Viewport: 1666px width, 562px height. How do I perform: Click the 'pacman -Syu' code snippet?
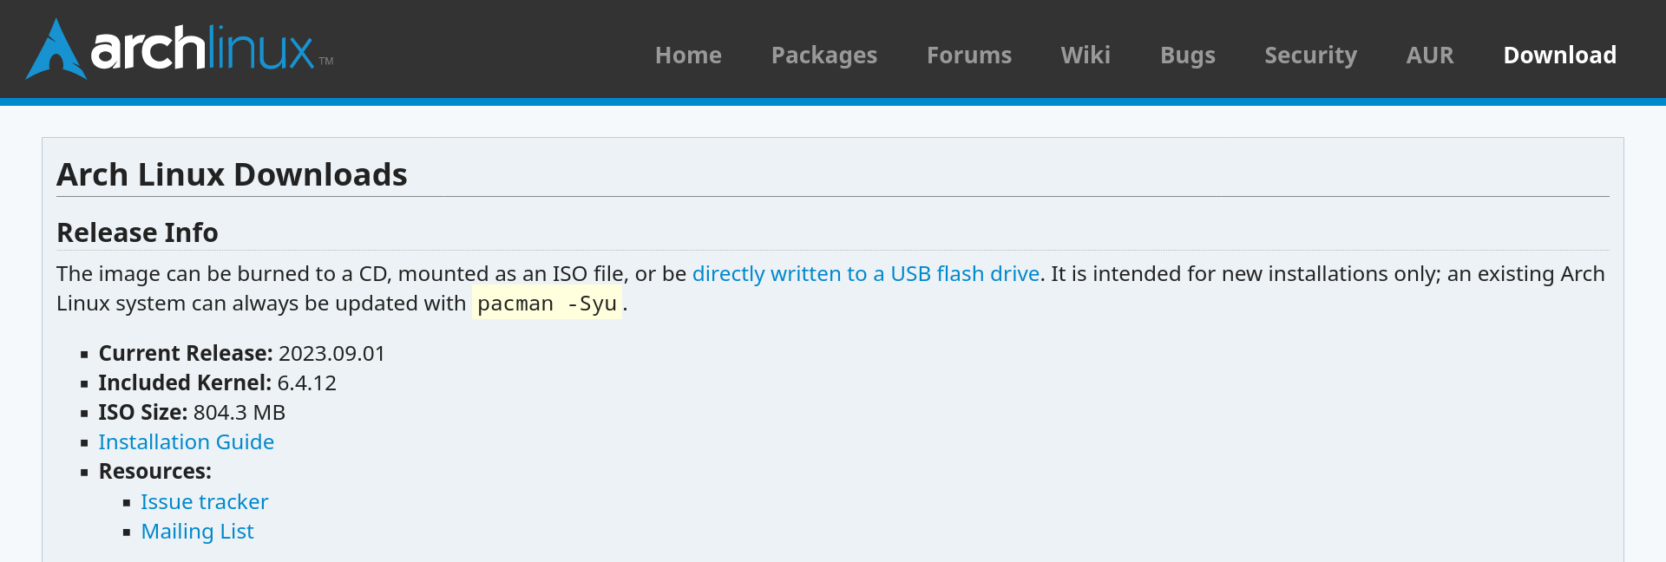point(547,303)
